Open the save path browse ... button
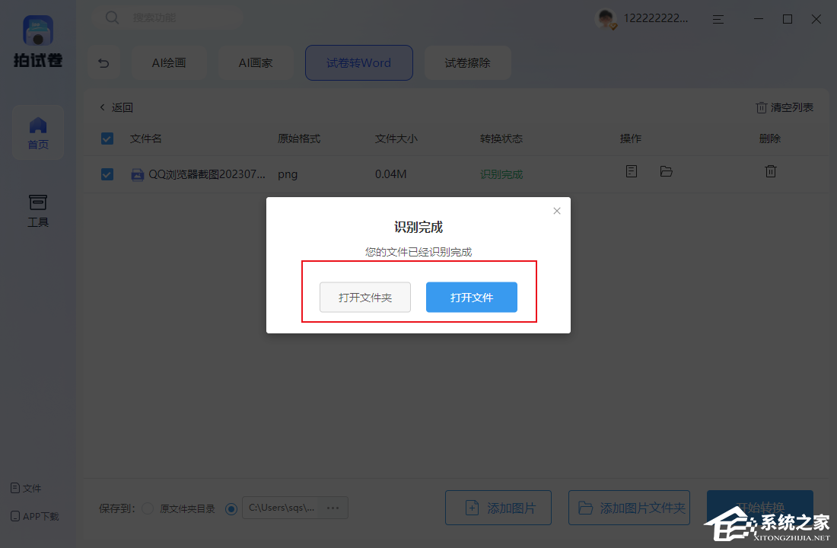The height and width of the screenshot is (548, 837). click(x=333, y=509)
